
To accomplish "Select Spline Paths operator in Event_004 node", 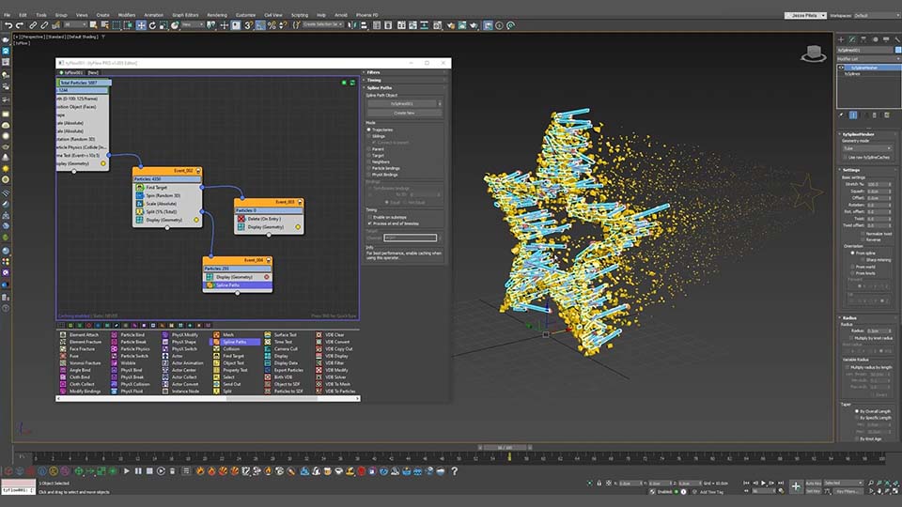I will point(238,285).
